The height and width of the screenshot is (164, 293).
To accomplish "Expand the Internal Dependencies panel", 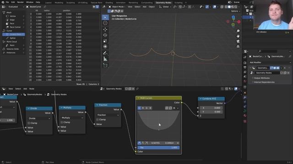I will pyautogui.click(x=264, y=82).
